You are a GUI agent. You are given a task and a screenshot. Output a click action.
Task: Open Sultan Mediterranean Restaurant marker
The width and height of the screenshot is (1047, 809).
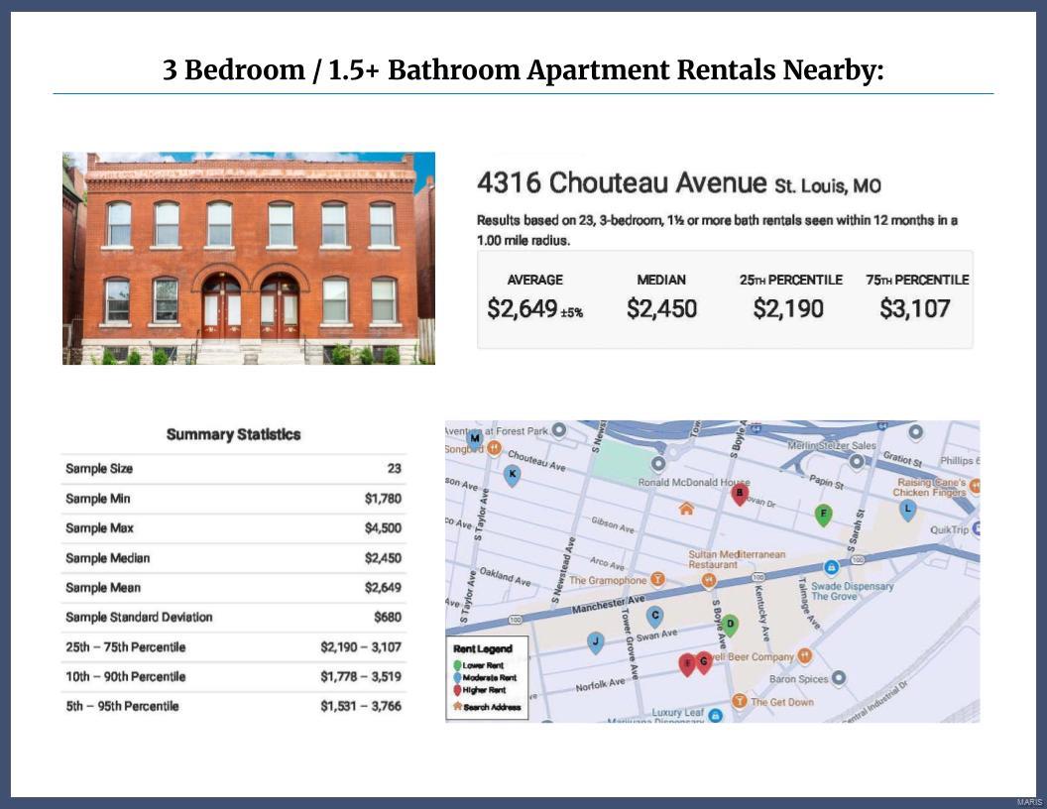[709, 582]
